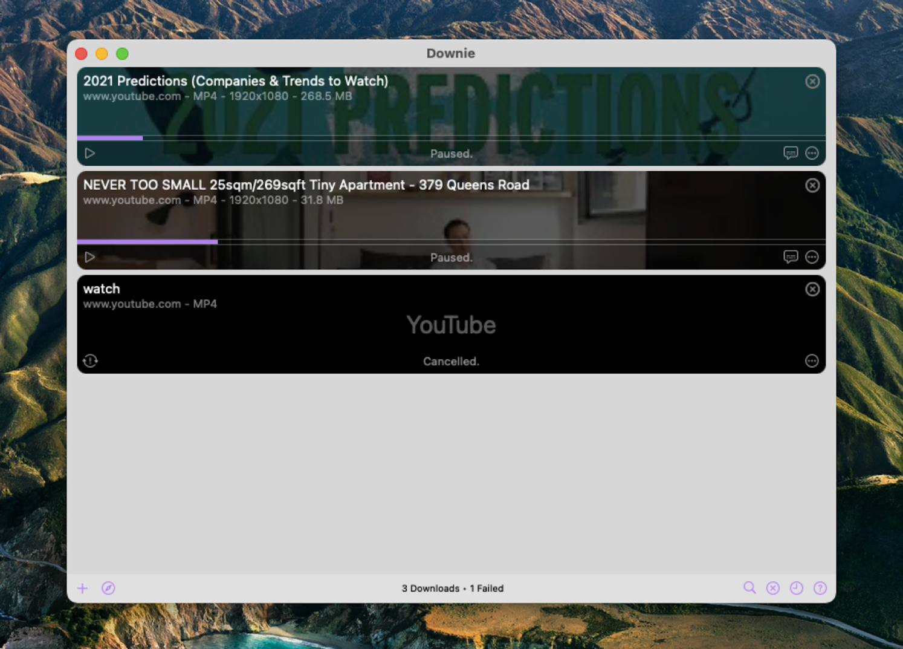Open help question mark icon

820,588
